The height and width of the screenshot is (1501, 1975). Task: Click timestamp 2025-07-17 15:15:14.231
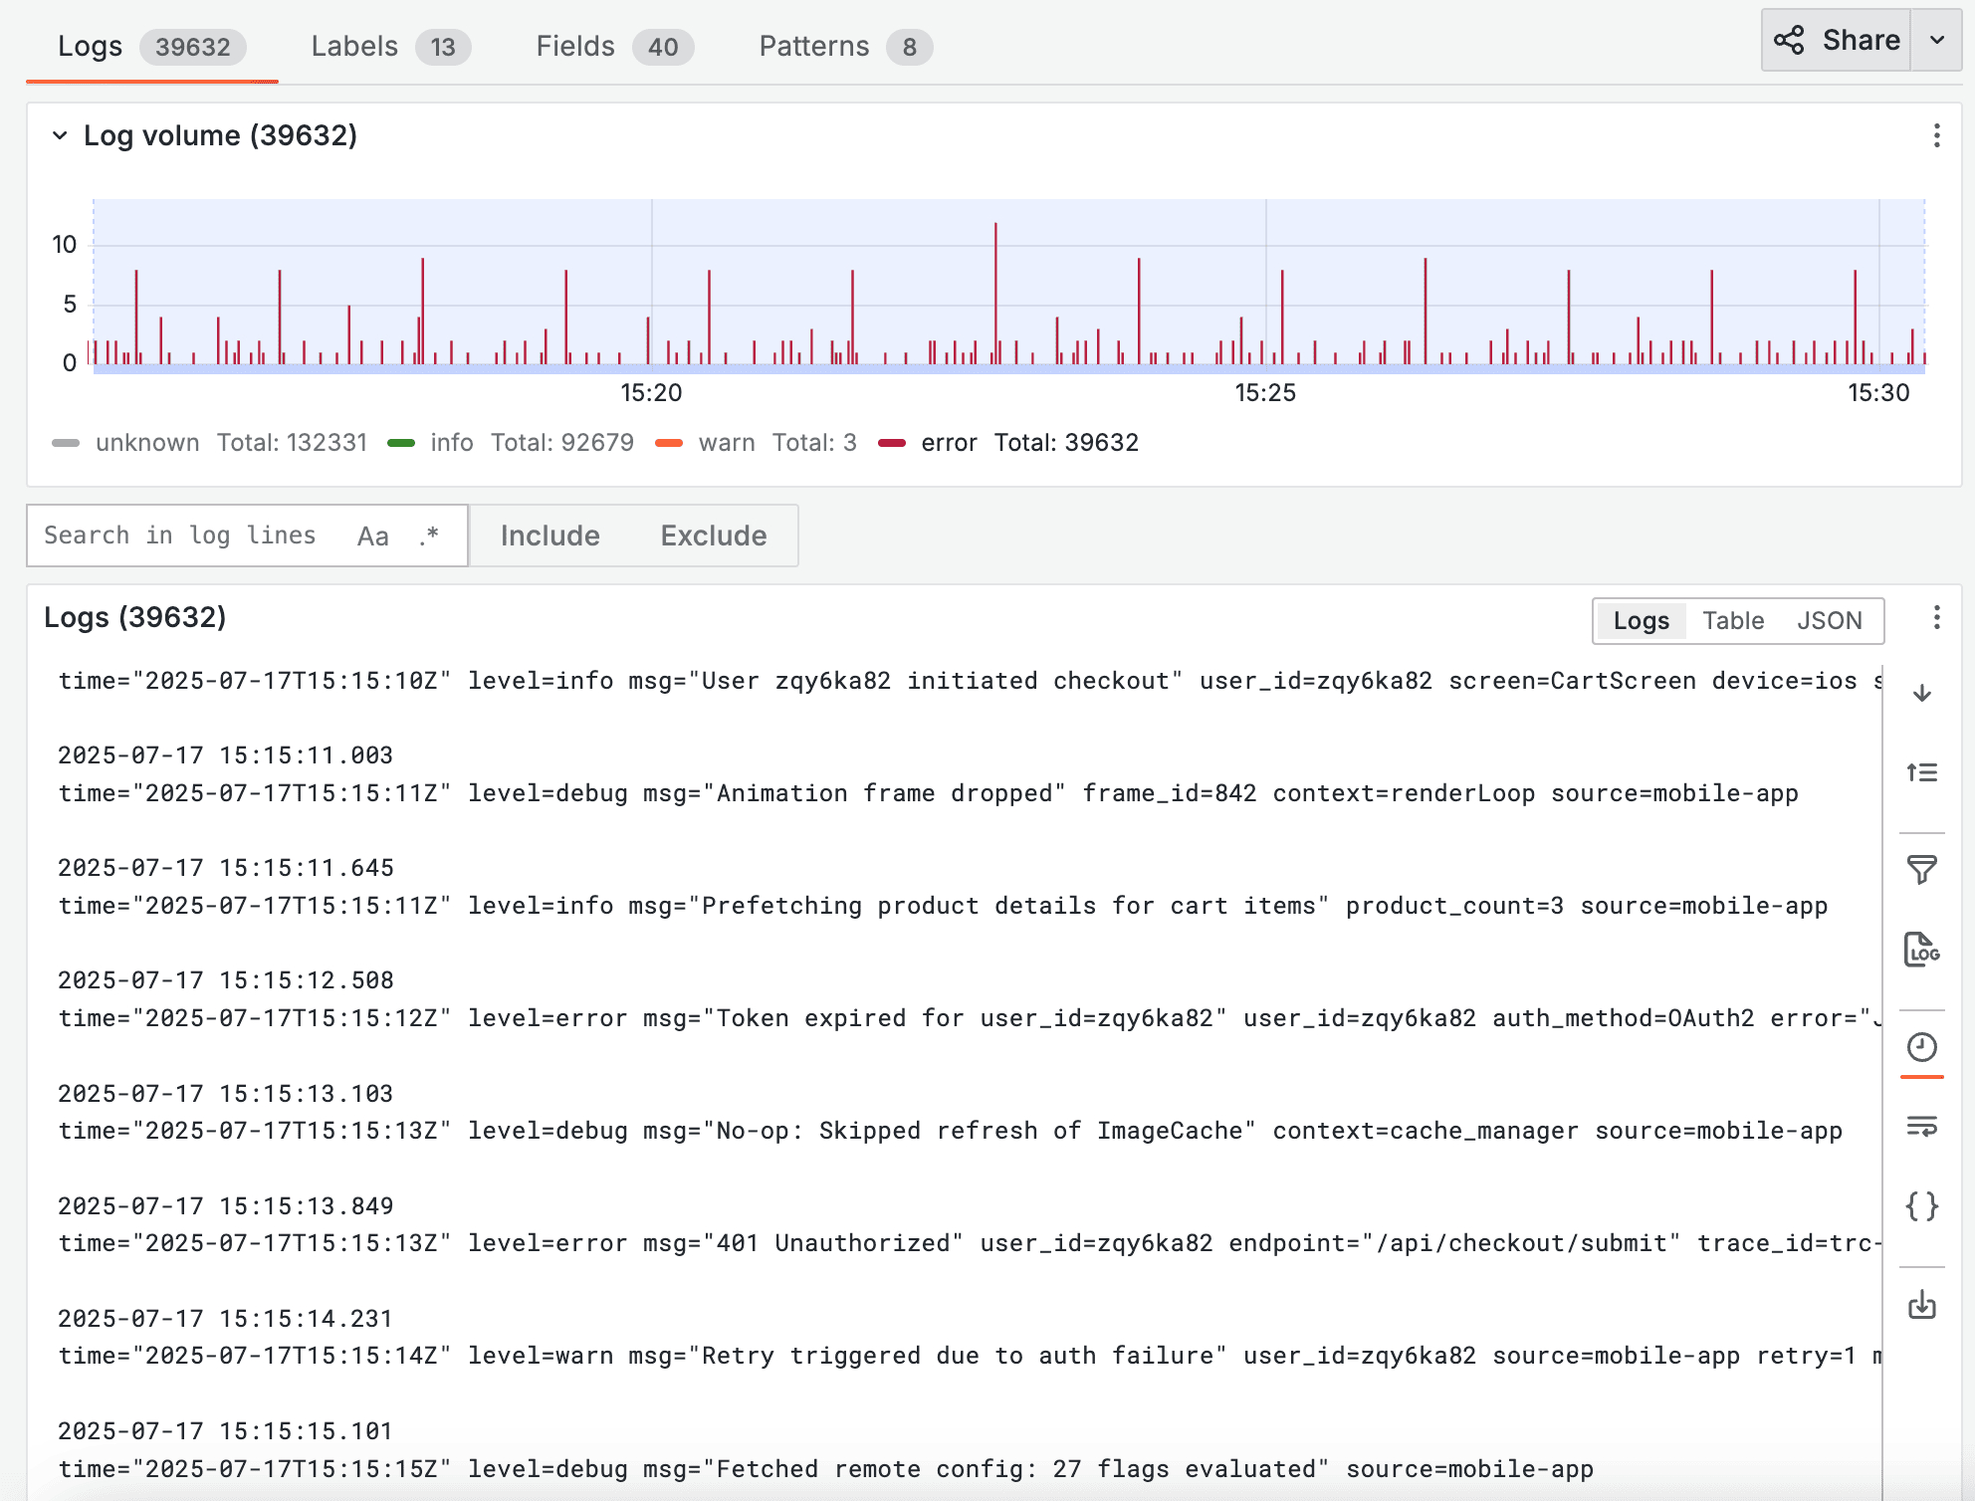[226, 1319]
